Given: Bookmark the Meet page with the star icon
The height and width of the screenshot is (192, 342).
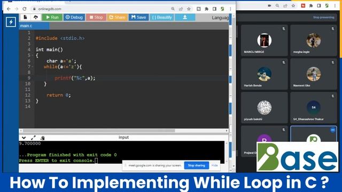Looking at the screenshot, I should (293, 6).
